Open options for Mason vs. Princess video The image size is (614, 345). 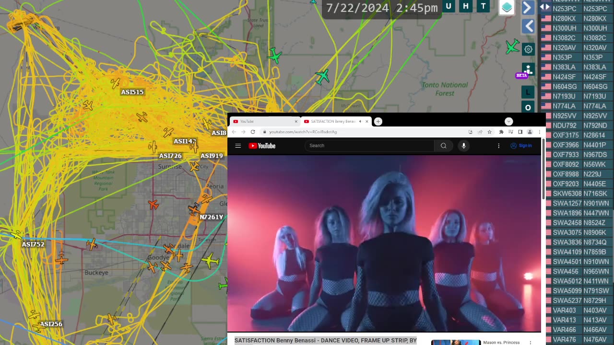pos(531,343)
